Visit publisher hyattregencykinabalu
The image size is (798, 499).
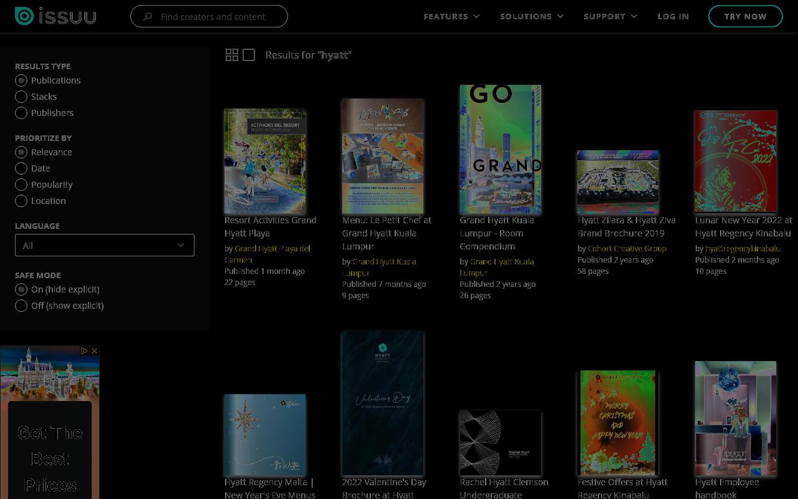743,248
